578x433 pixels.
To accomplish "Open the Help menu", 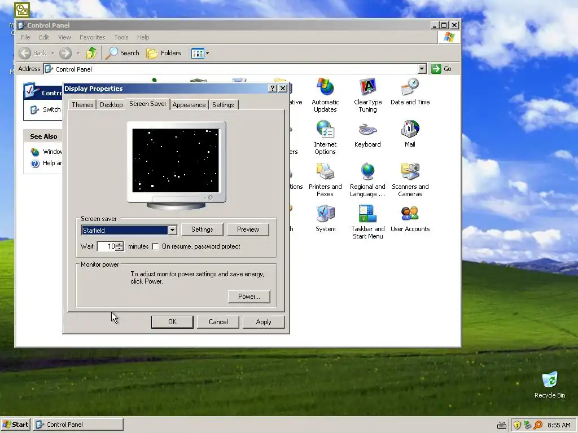I will coord(143,37).
